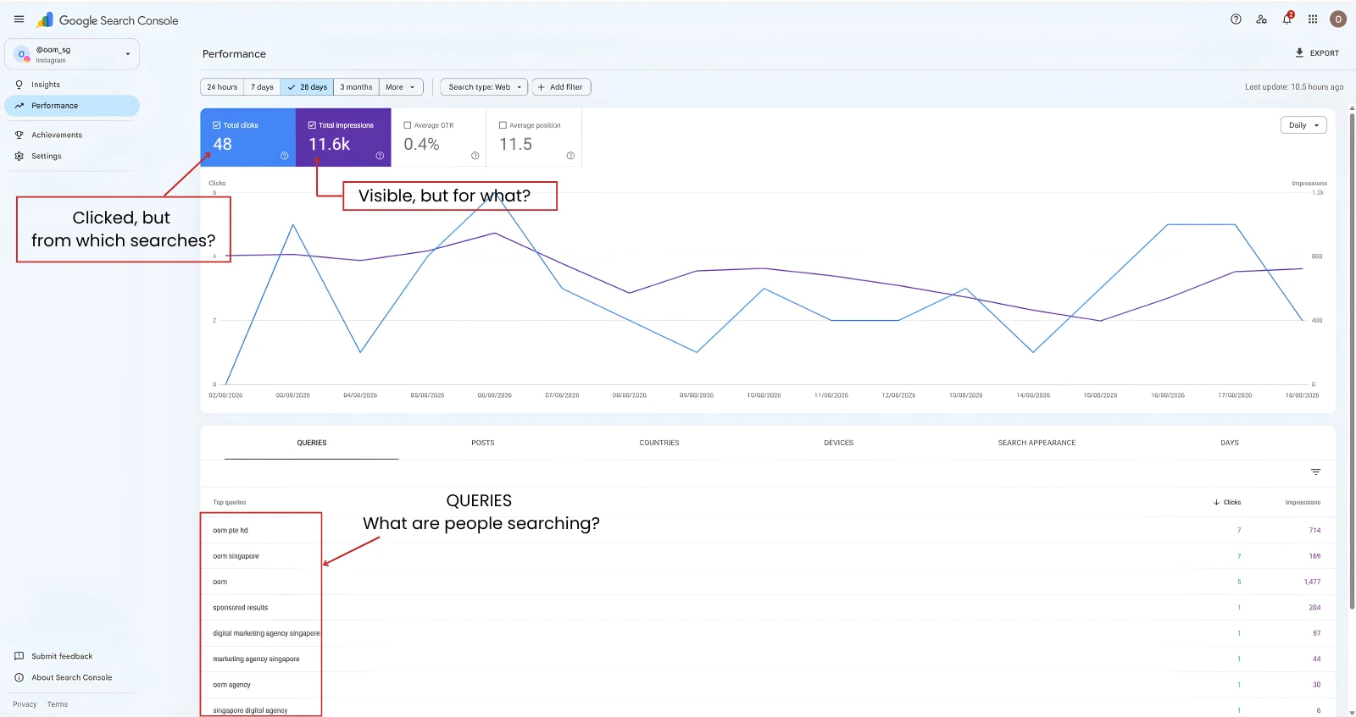The image size is (1356, 717).
Task: Select the 'oom pte ltd' query row
Action: (768, 531)
